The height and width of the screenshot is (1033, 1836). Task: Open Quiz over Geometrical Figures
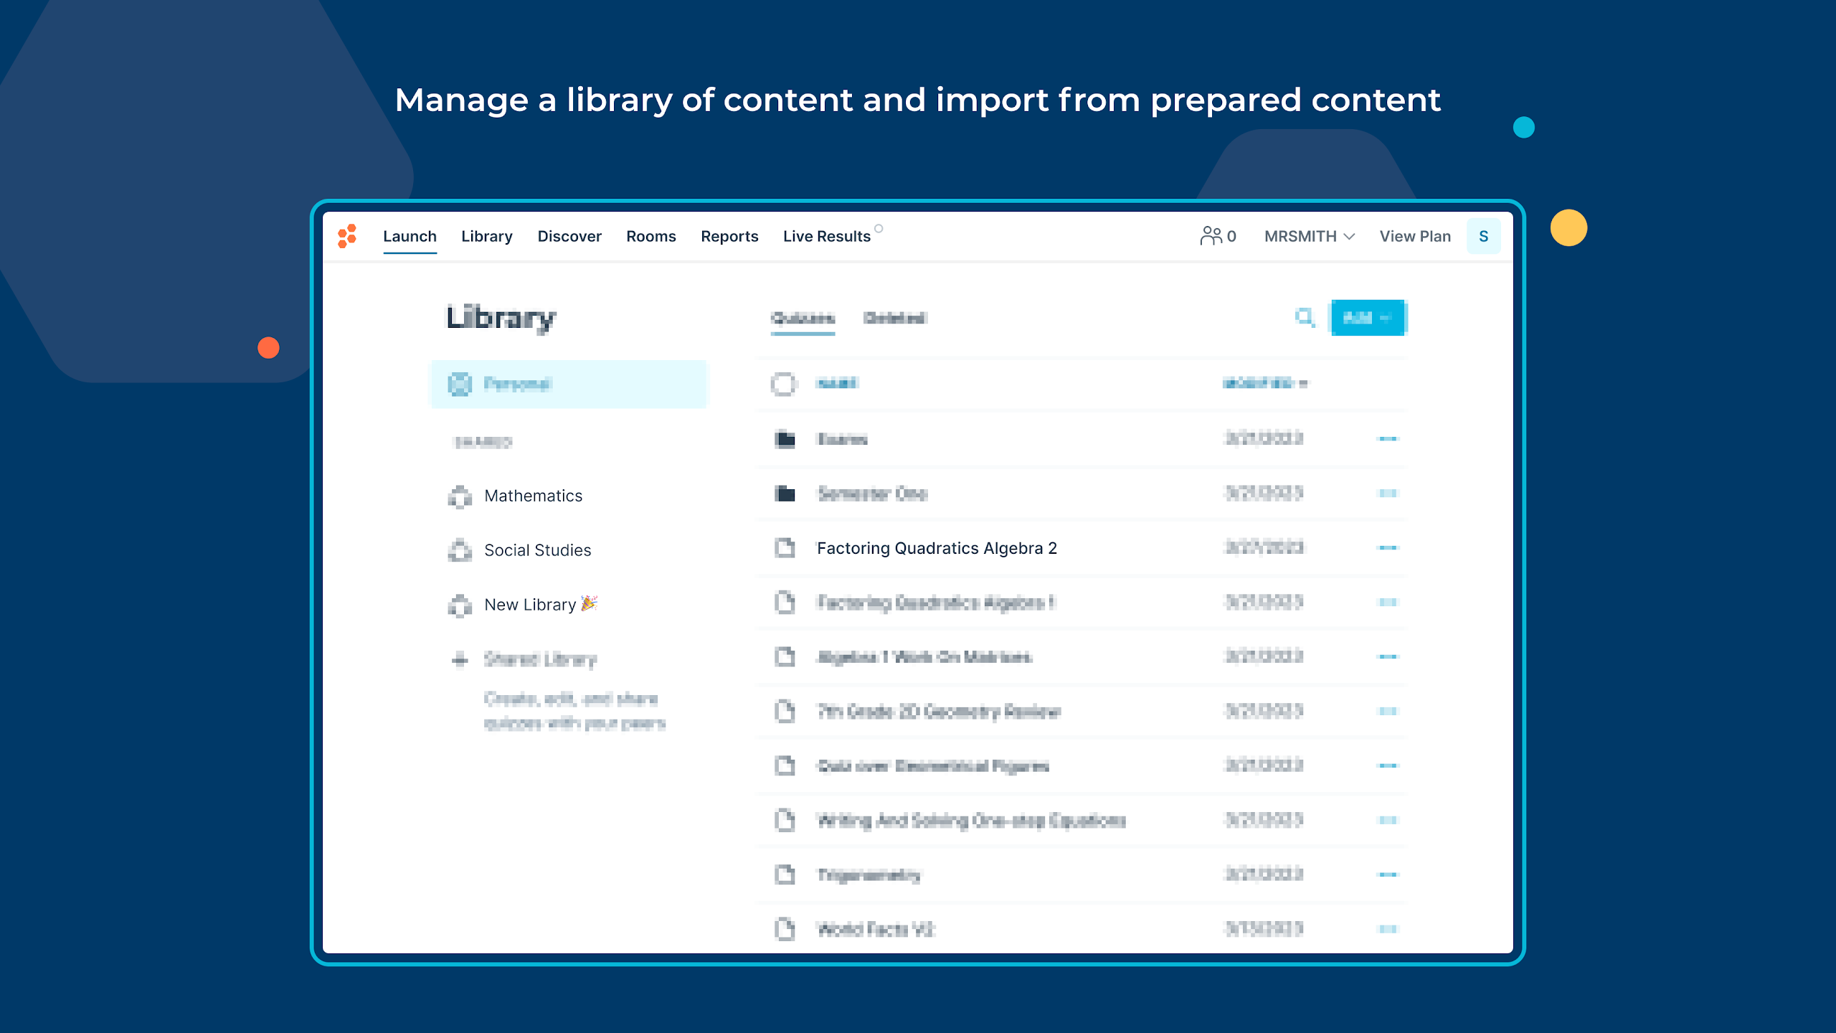pyautogui.click(x=933, y=766)
